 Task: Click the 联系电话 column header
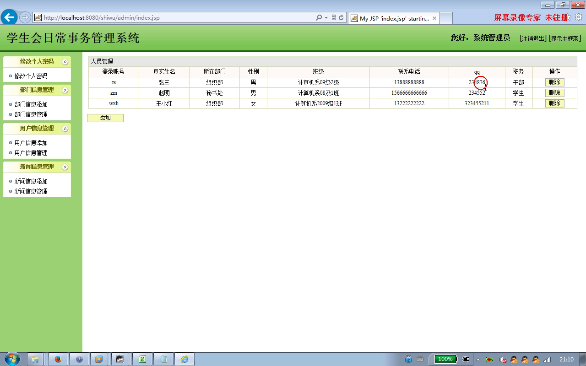click(409, 72)
